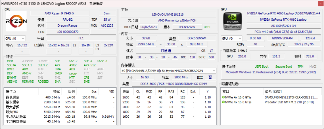
Task: Click the AVX-512 feature flag
Action: (90, 65)
